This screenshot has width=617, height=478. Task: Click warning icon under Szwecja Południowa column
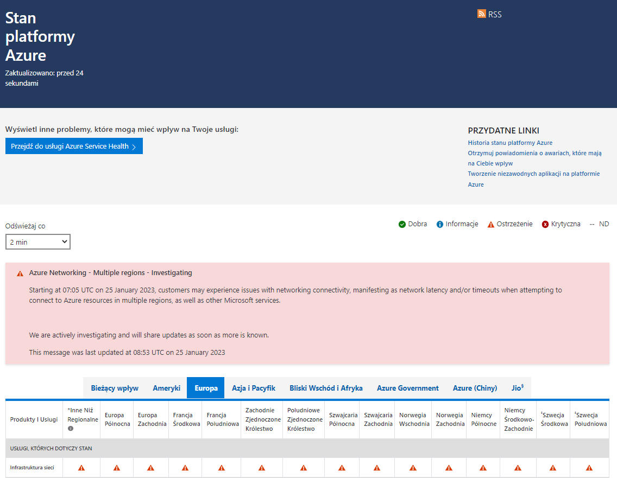pyautogui.click(x=589, y=468)
